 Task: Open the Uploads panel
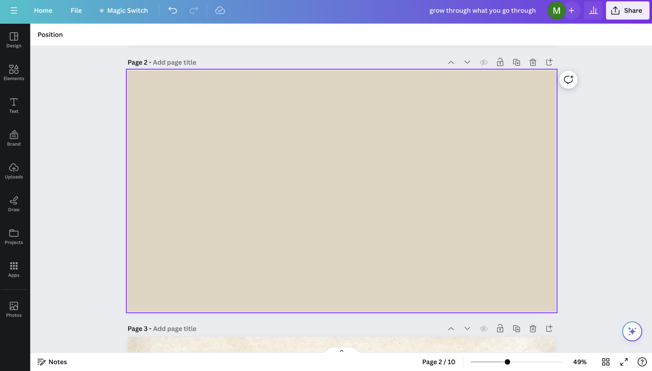tap(13, 171)
